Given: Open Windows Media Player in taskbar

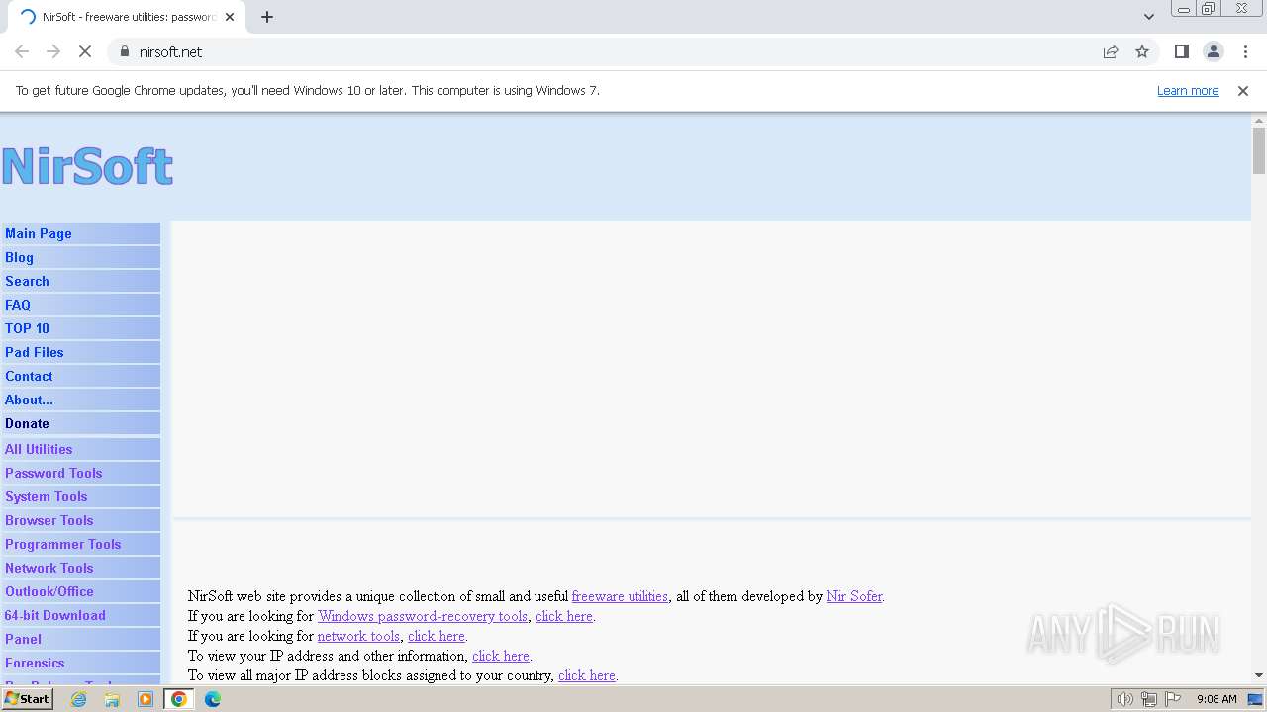Looking at the screenshot, I should click(x=146, y=699).
